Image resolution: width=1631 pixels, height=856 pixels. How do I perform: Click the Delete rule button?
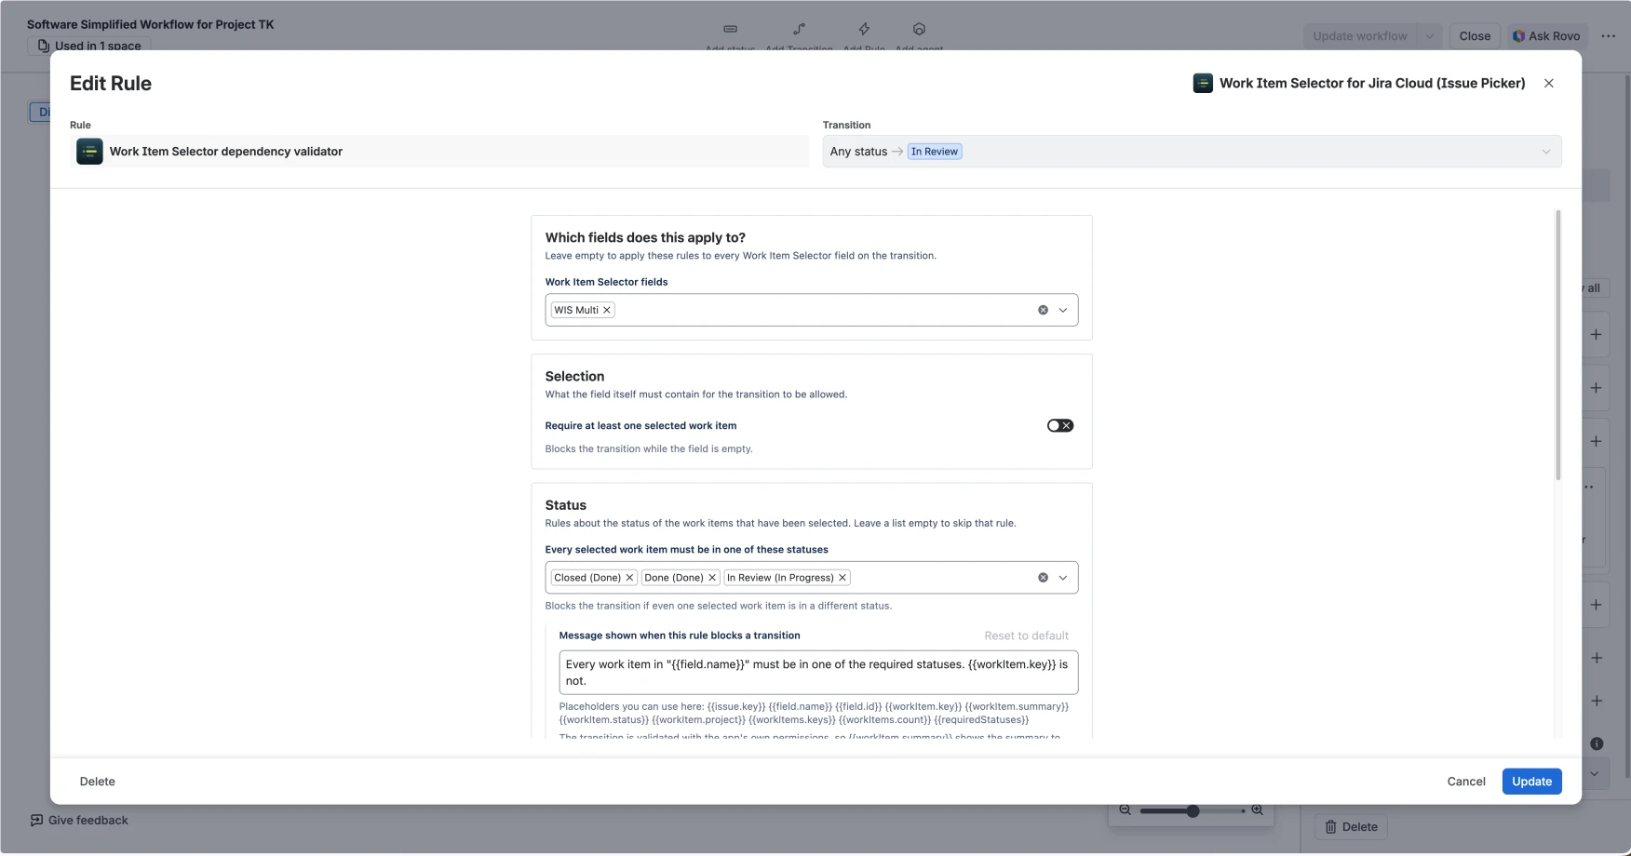(98, 782)
